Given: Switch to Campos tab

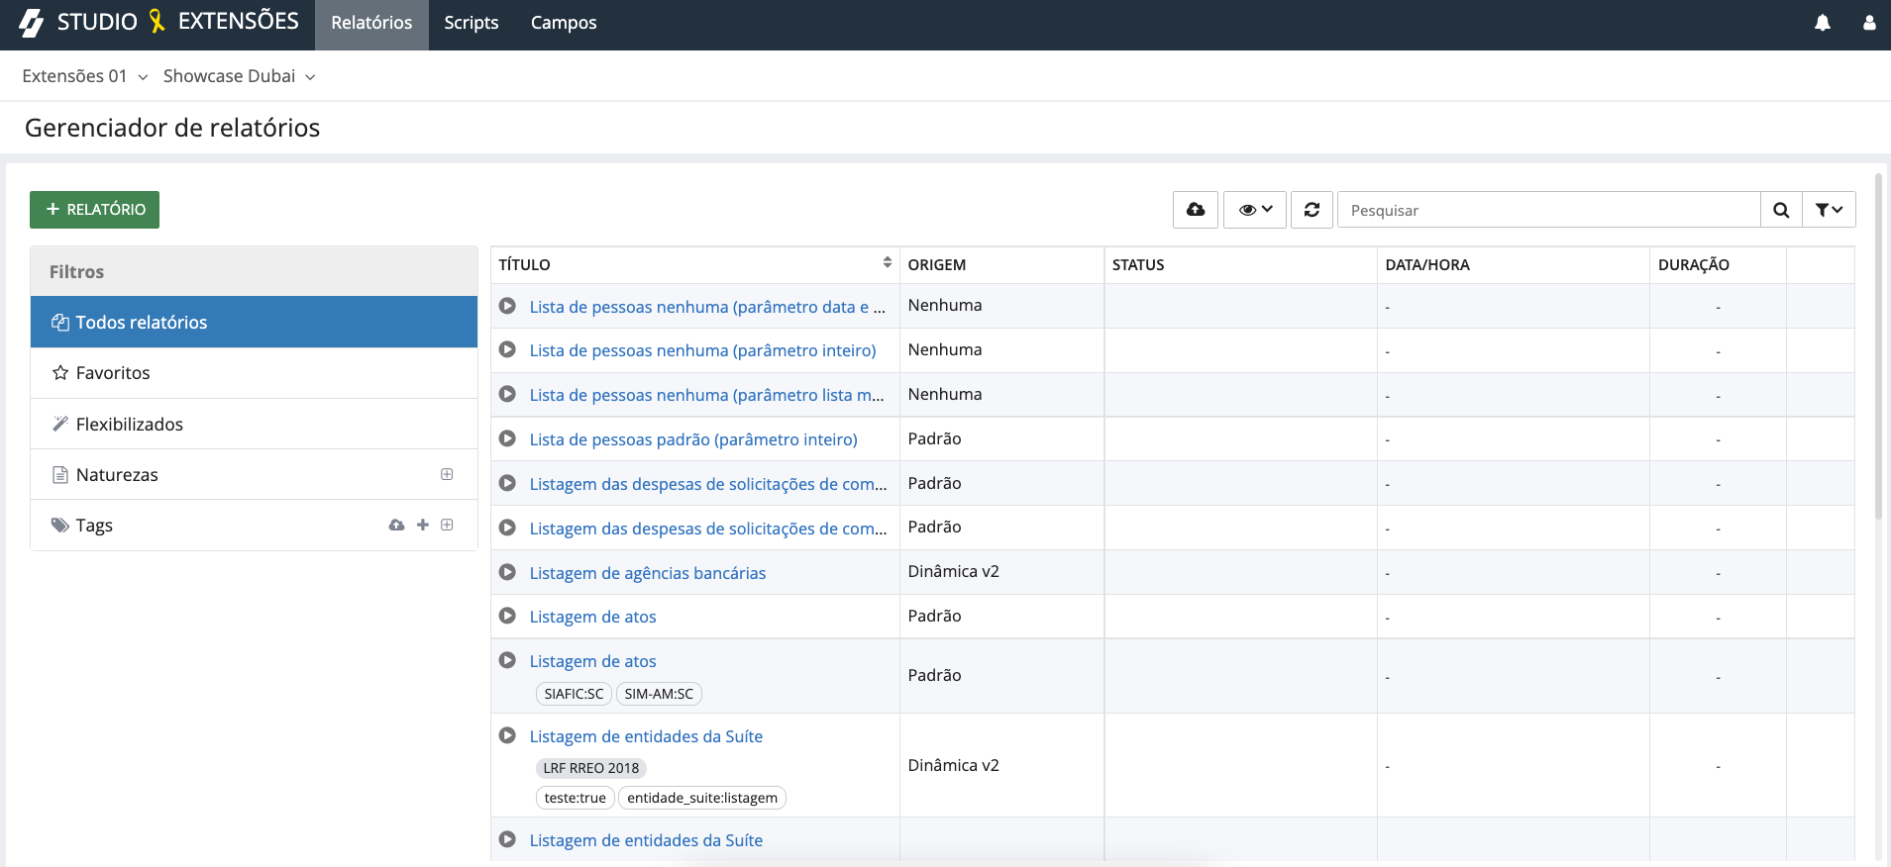Looking at the screenshot, I should click(564, 23).
